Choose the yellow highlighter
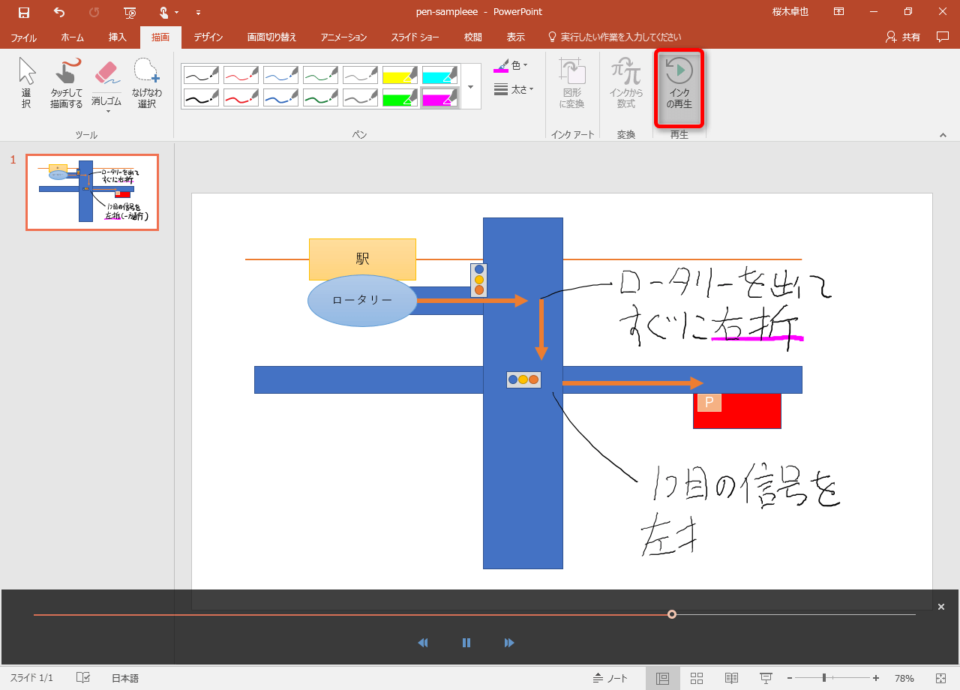The height and width of the screenshot is (690, 960). tap(400, 75)
